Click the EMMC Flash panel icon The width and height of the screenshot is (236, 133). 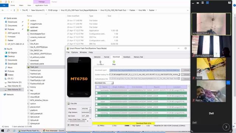69,125
